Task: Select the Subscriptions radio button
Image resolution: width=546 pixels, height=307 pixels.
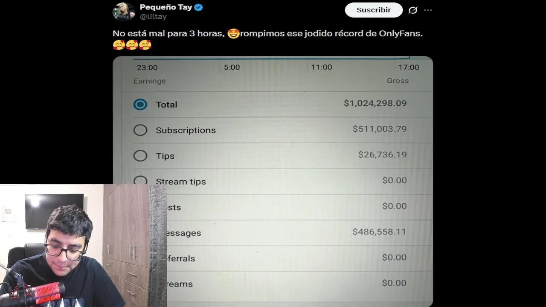Action: (140, 130)
